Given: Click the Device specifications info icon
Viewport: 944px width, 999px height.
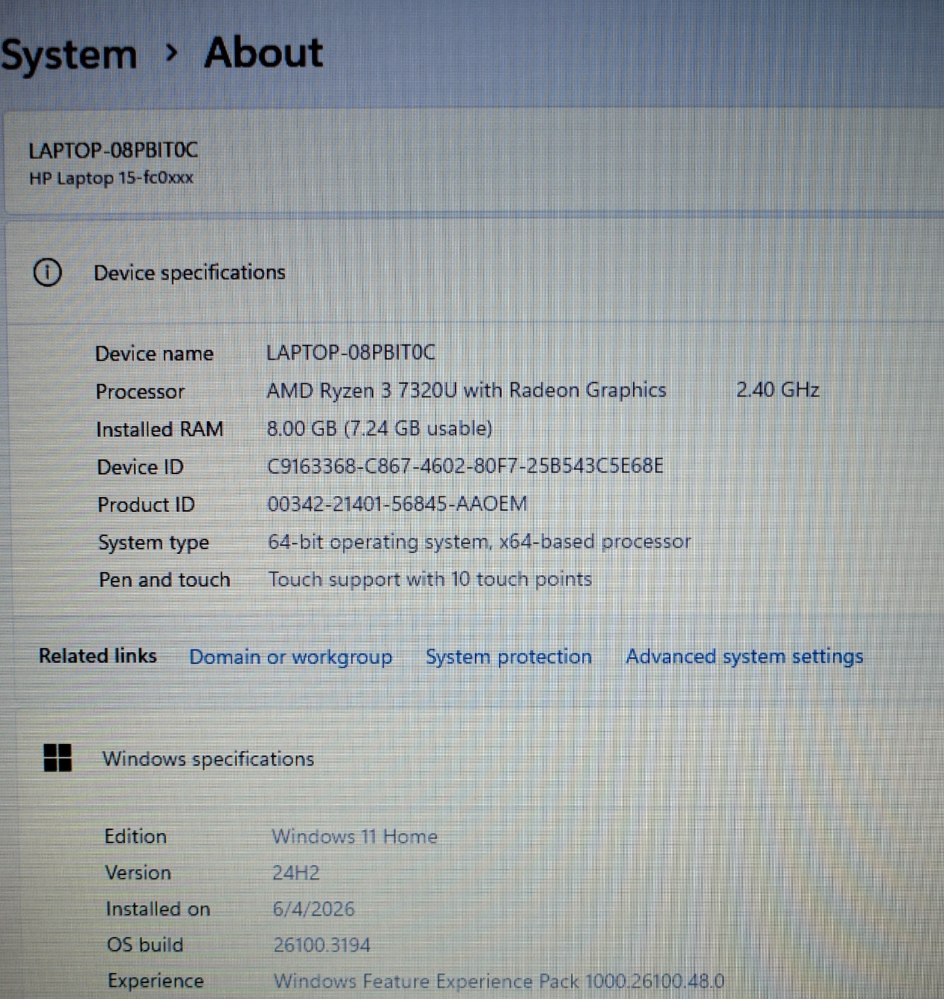Looking at the screenshot, I should point(47,272).
